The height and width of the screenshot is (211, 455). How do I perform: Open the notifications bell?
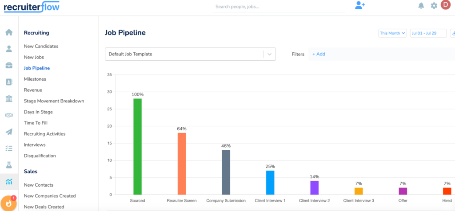pyautogui.click(x=421, y=6)
